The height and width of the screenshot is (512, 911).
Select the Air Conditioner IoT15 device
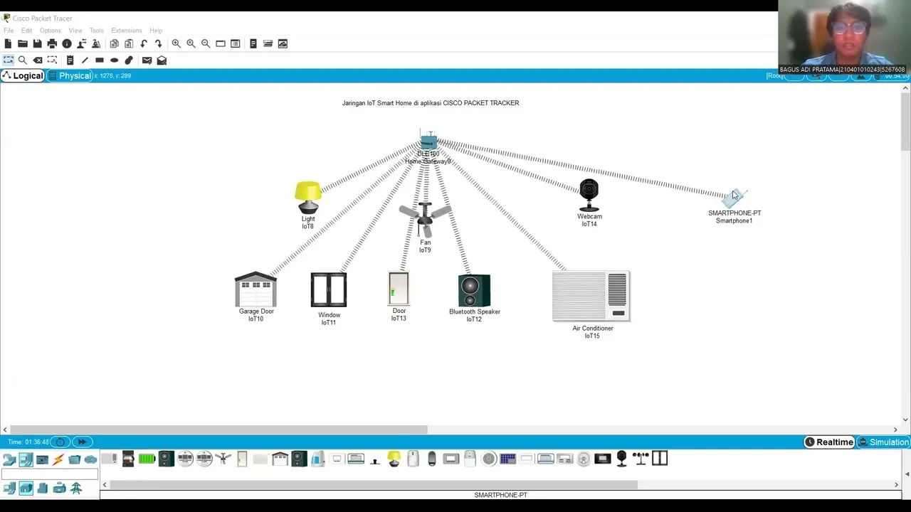coord(591,297)
